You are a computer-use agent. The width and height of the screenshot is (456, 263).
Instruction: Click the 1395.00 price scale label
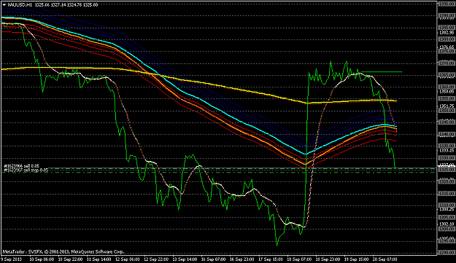click(447, 4)
